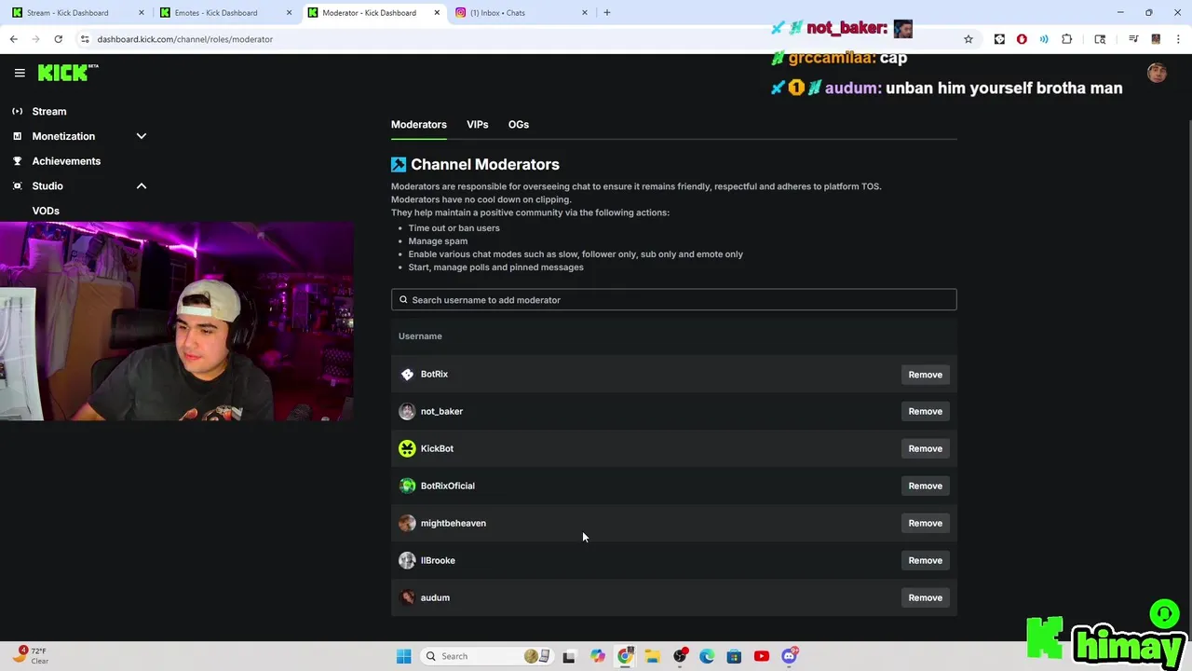Screen dimensions: 1192x671
Task: Click the browser address bar URL
Action: point(184,39)
